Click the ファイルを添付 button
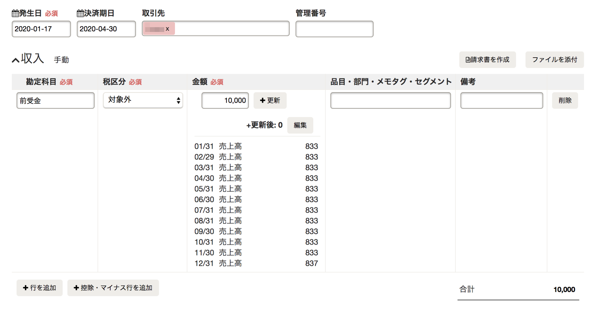 [555, 60]
